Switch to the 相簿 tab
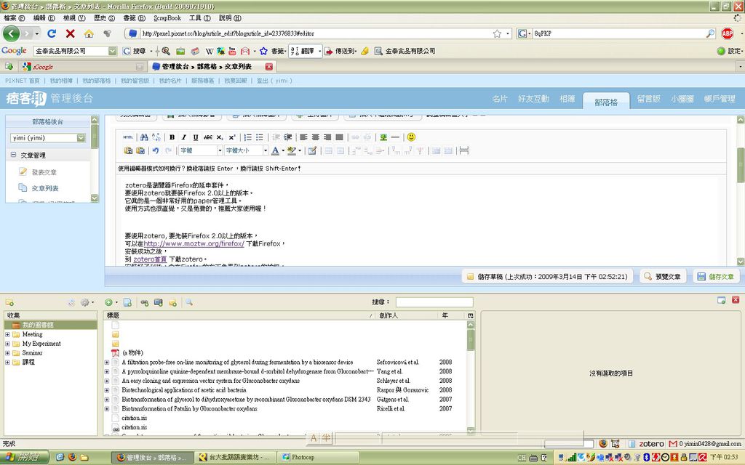 567,99
